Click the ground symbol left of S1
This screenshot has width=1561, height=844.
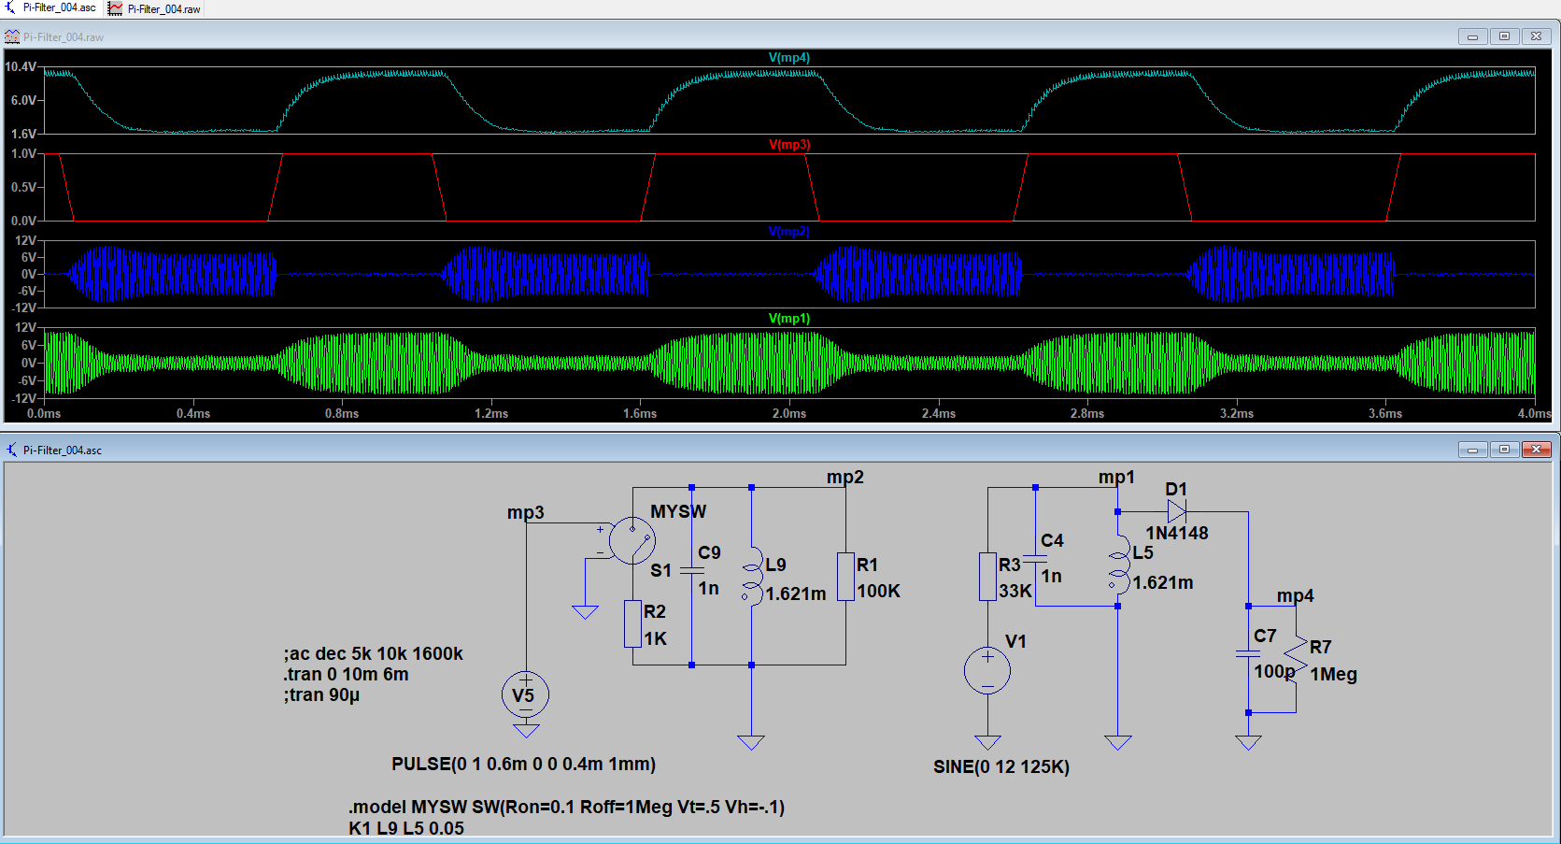(585, 612)
